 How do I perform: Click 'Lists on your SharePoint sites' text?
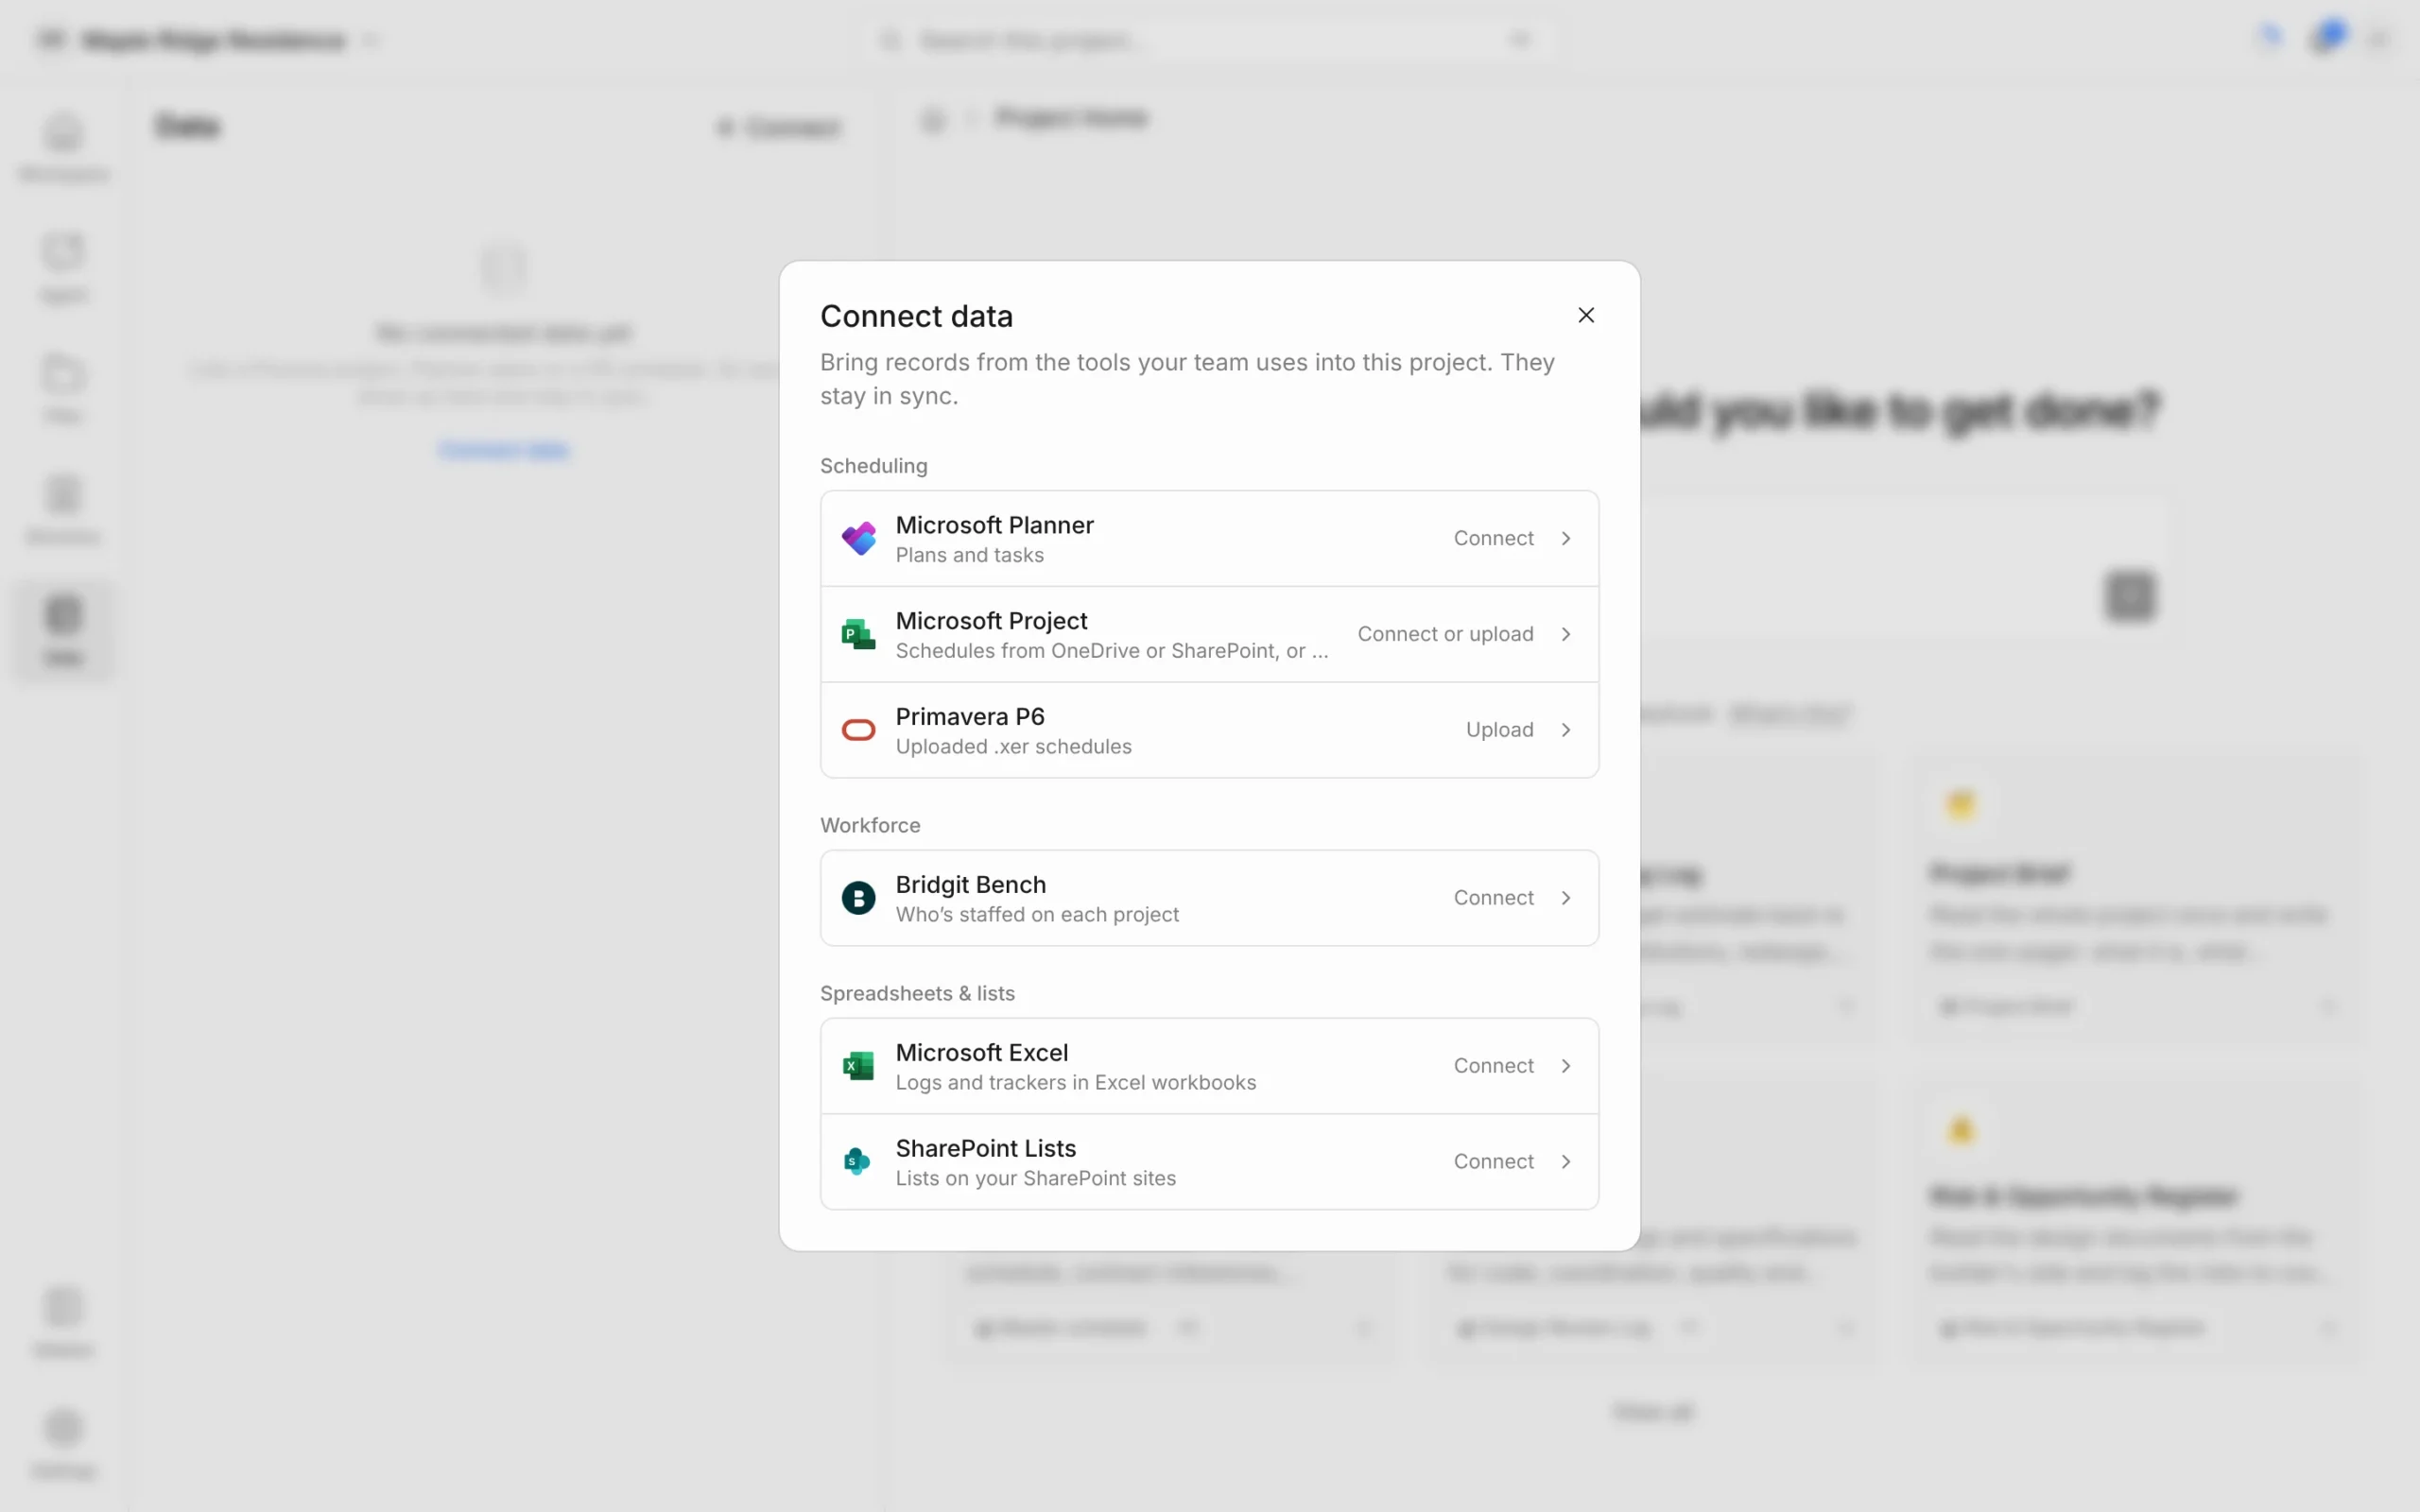click(1035, 1179)
